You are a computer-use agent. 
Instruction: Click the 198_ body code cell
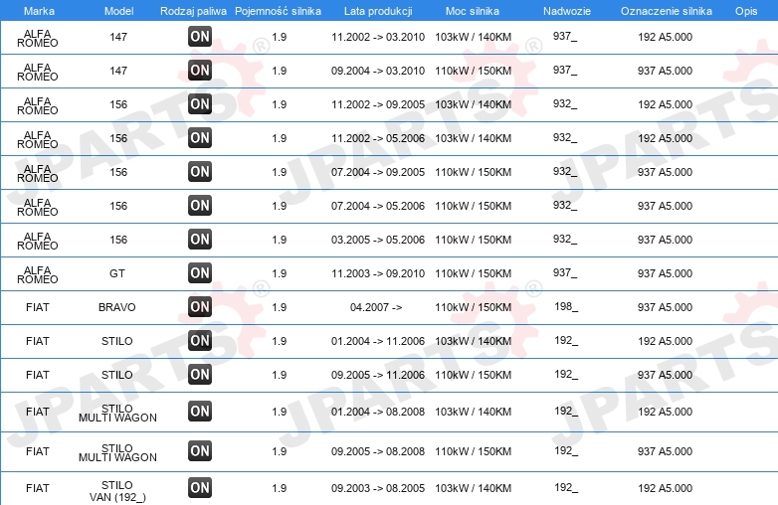coord(566,306)
